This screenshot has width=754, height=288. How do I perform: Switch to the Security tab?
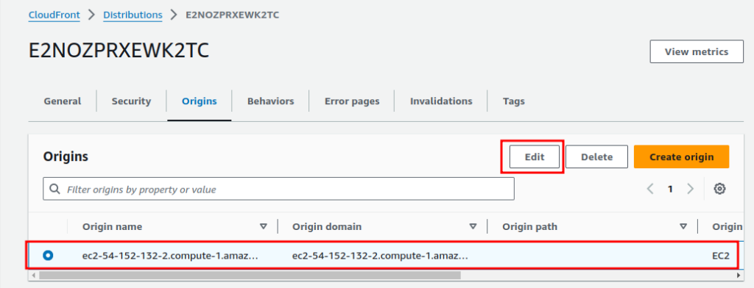131,101
